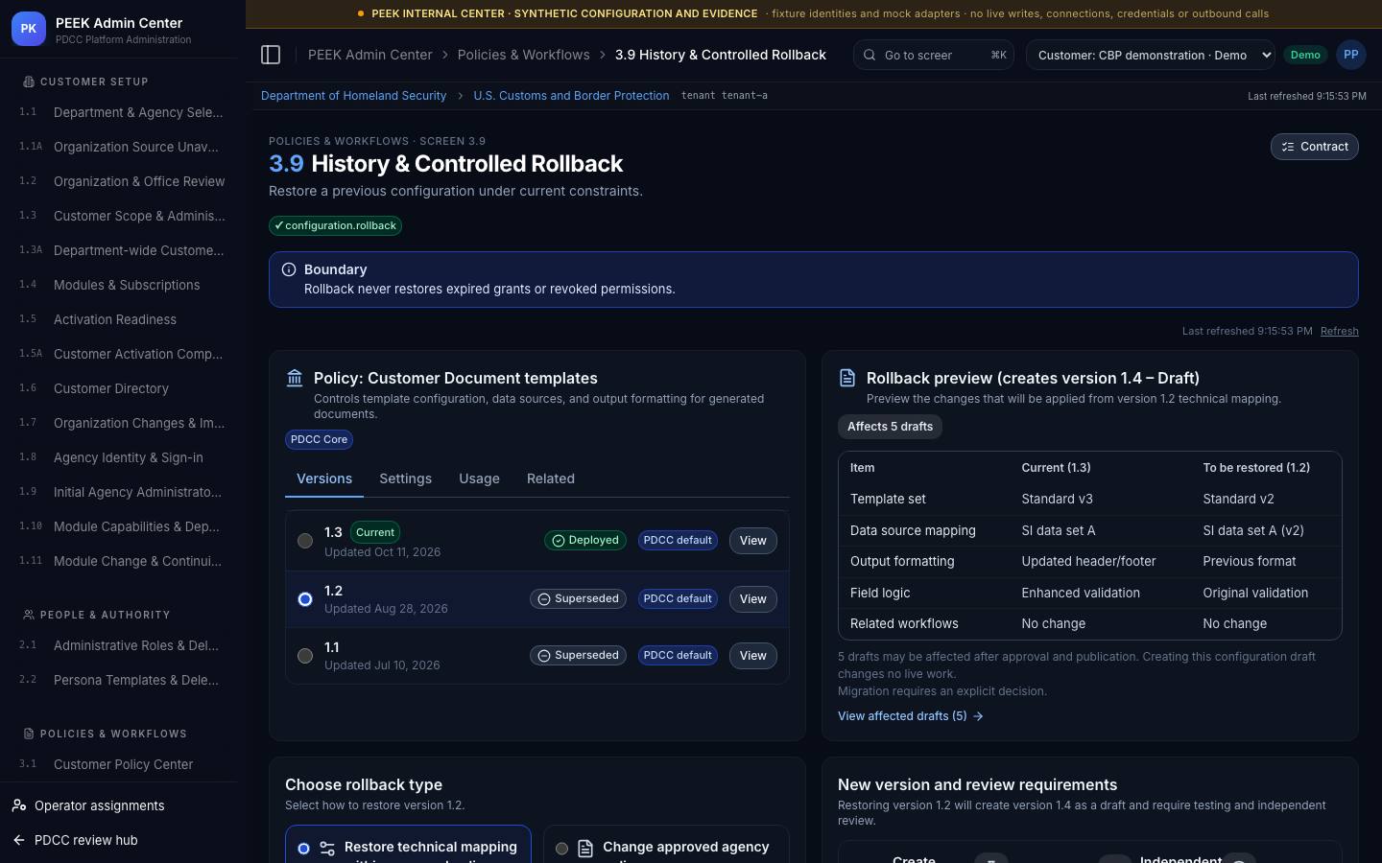The height and width of the screenshot is (863, 1382).
Task: Click Policies & Workflows breadcrumb
Action: [523, 55]
